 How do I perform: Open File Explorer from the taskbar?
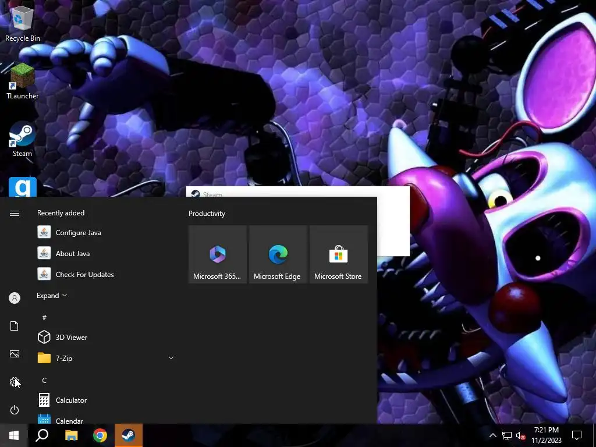click(x=71, y=435)
